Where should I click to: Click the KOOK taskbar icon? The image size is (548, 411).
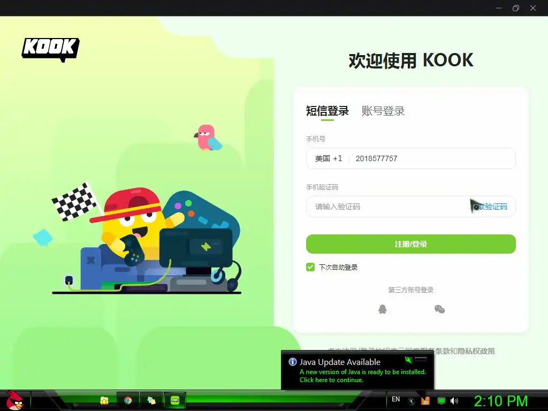tap(175, 400)
